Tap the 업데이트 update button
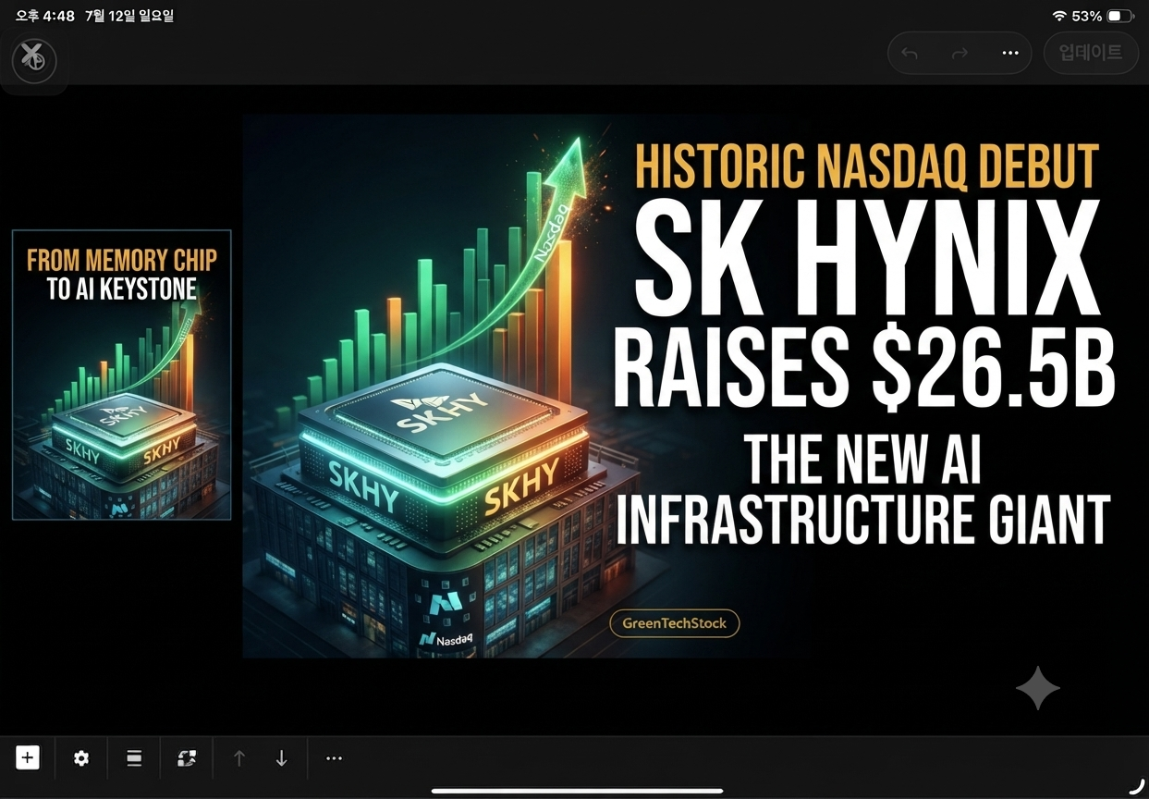This screenshot has width=1149, height=799. tap(1091, 53)
